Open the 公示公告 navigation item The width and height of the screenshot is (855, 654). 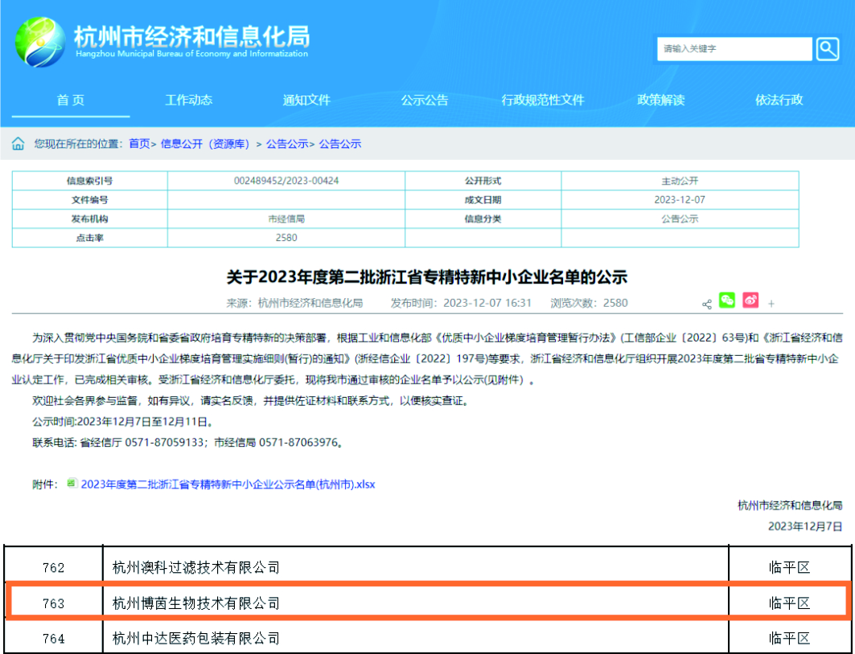click(x=425, y=100)
